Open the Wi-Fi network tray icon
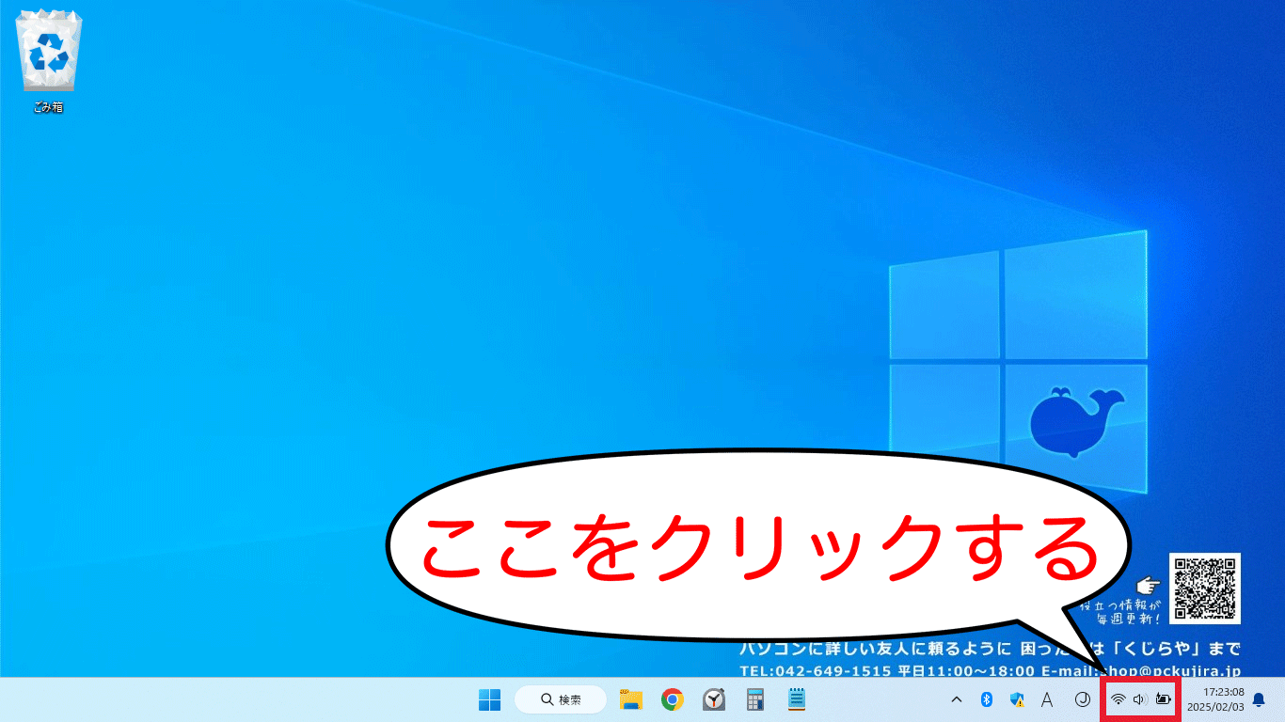 [x=1118, y=699]
